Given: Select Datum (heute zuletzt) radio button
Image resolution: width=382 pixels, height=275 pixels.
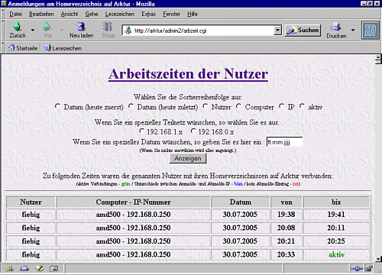Looking at the screenshot, I should tap(131, 106).
